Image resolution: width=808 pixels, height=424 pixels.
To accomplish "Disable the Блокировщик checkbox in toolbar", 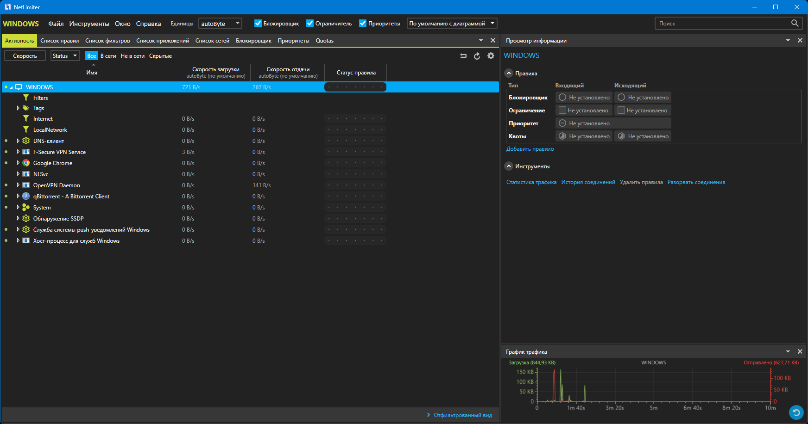I will point(258,23).
